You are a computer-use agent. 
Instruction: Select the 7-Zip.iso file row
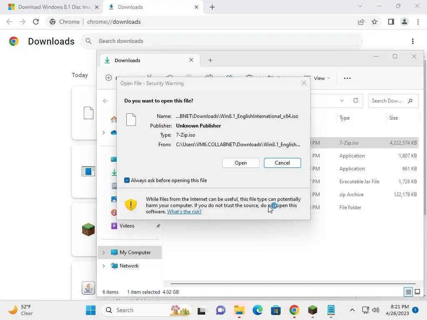[364, 143]
